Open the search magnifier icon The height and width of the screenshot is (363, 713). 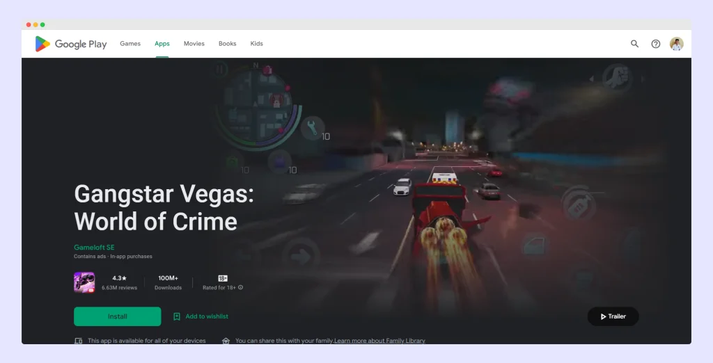pyautogui.click(x=634, y=44)
